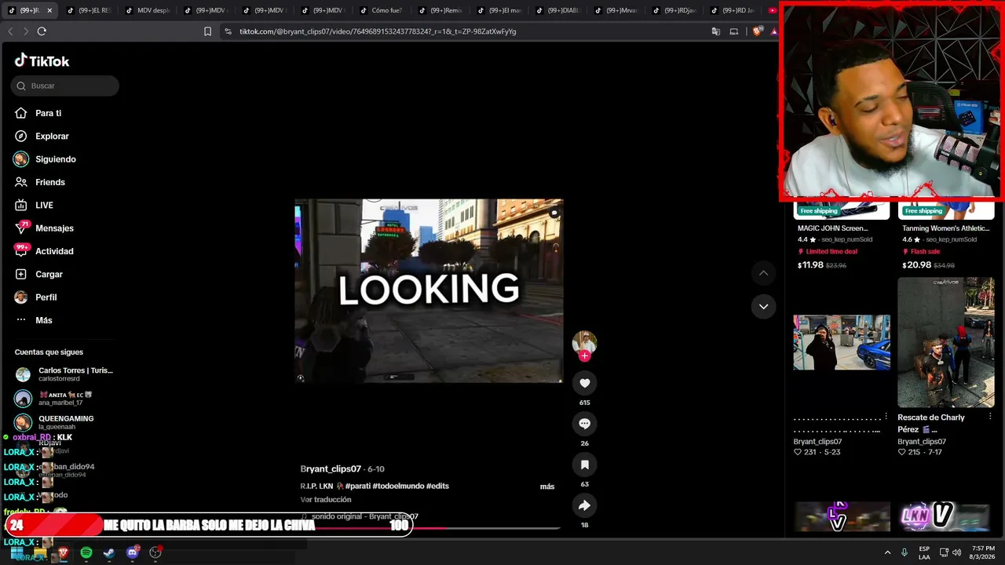The width and height of the screenshot is (1005, 565).
Task: Open Discord from the taskbar
Action: coord(132,553)
